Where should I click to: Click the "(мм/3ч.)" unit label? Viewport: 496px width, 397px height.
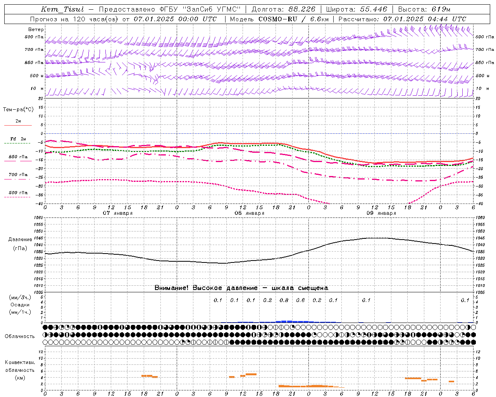click(20, 297)
